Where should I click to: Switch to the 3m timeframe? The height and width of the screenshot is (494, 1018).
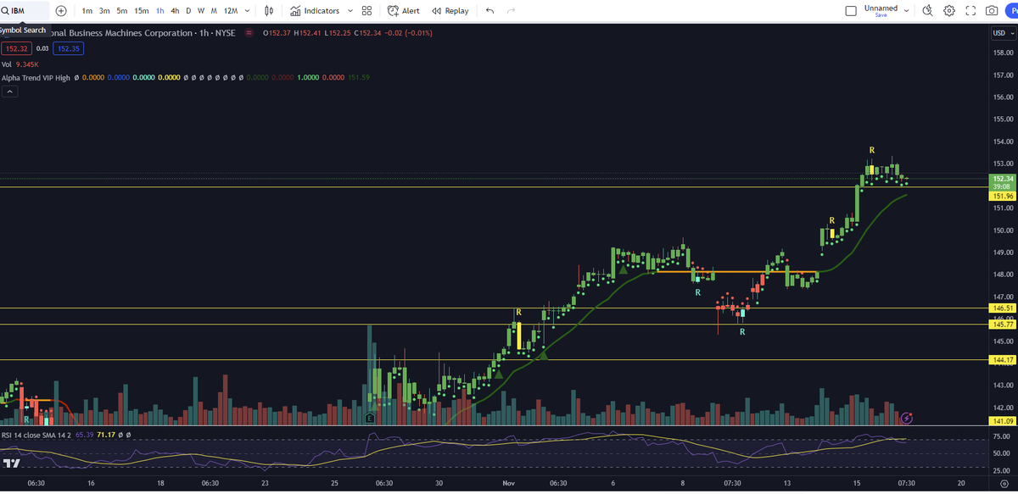pyautogui.click(x=104, y=11)
